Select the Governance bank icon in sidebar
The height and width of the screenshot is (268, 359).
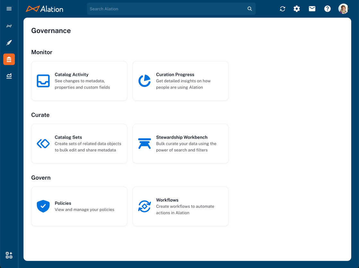click(9, 60)
